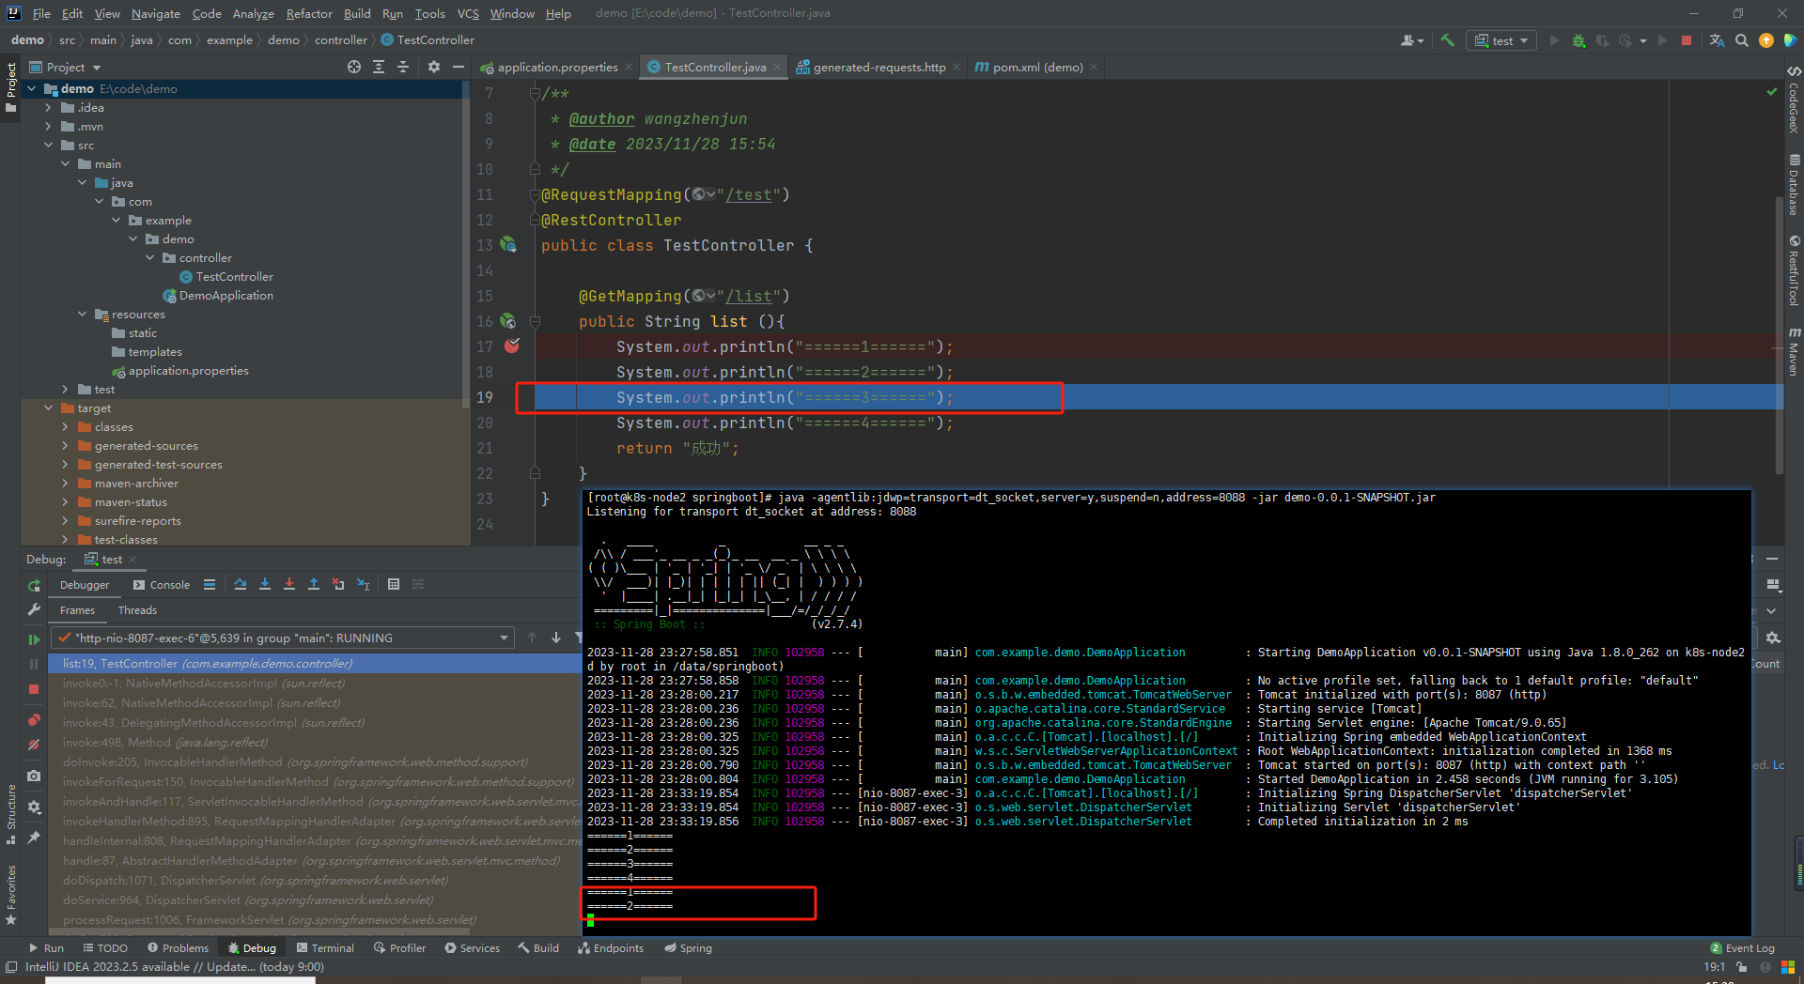
Task: Select DemoApplication in project tree
Action: click(225, 296)
